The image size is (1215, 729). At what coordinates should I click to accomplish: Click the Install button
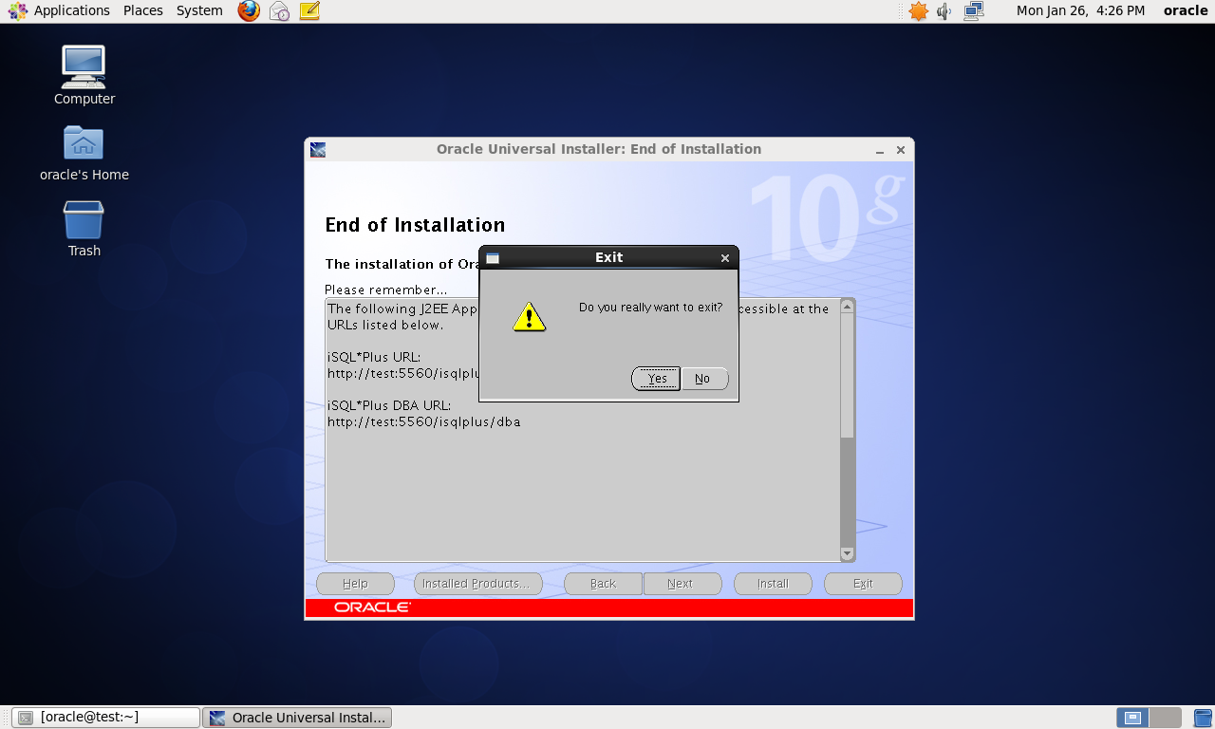pyautogui.click(x=773, y=584)
